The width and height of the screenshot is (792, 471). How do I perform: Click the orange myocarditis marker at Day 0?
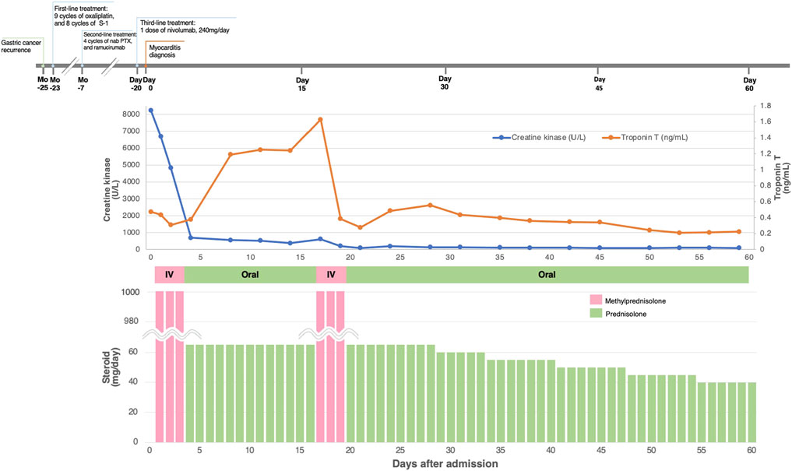tap(146, 65)
